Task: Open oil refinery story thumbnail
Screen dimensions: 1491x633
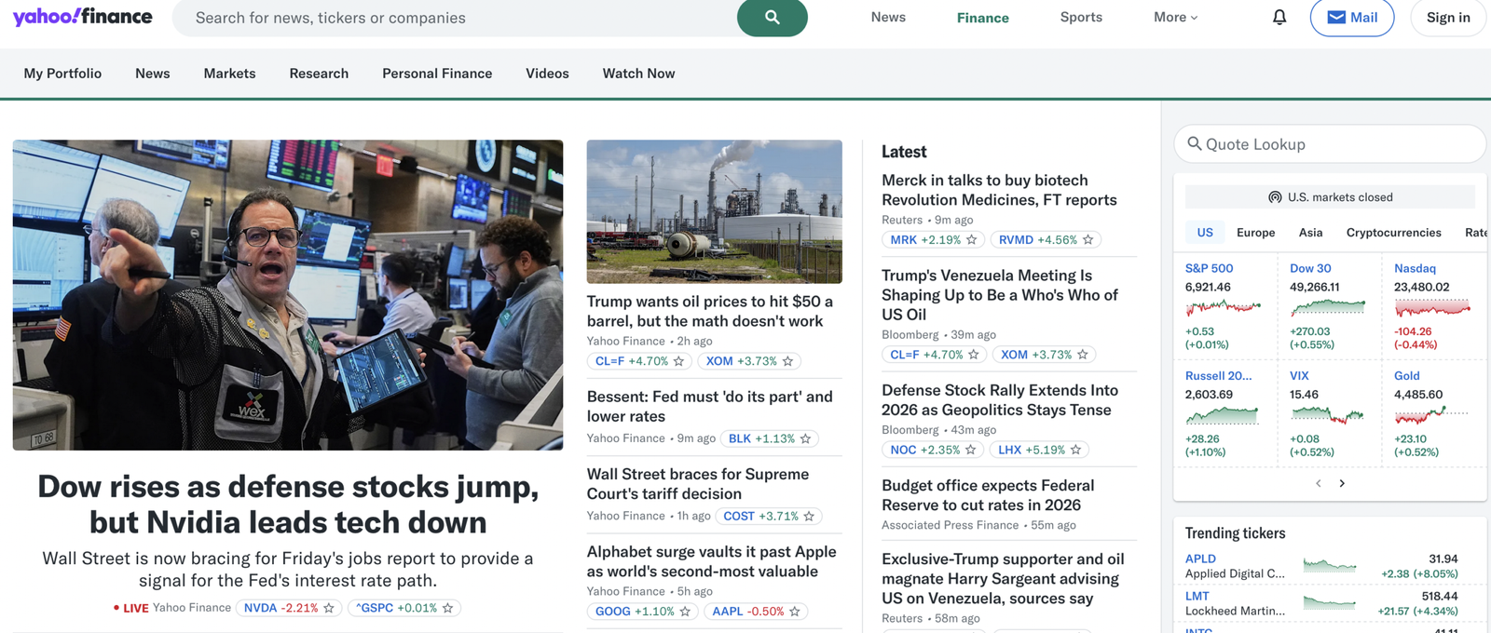Action: tap(714, 211)
